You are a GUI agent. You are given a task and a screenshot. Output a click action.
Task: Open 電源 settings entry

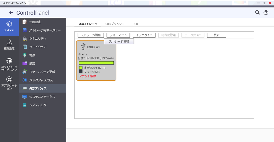[43, 55]
